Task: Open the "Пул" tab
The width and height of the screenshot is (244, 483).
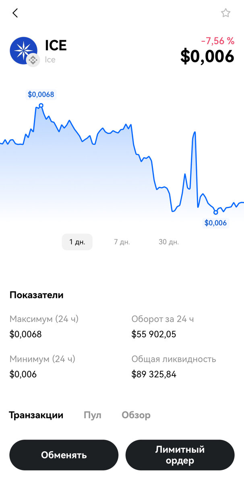Action: [92, 415]
